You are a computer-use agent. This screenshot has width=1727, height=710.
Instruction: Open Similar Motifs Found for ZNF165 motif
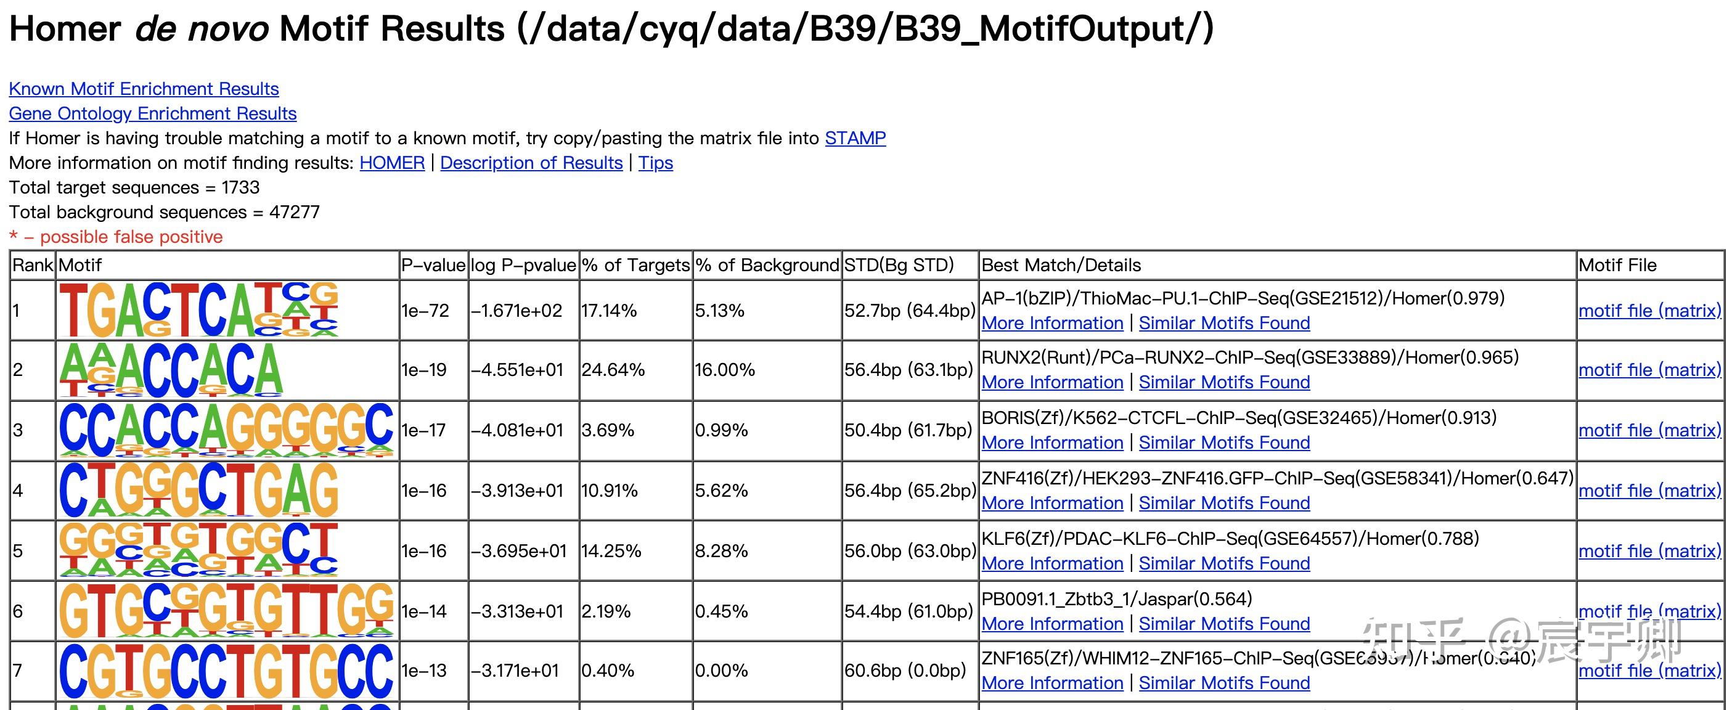(1224, 682)
